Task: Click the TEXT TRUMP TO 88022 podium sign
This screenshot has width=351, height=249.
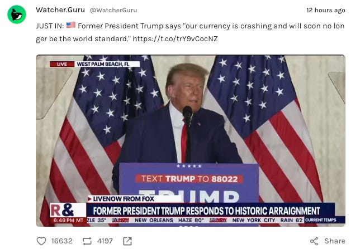Action: pyautogui.click(x=189, y=179)
